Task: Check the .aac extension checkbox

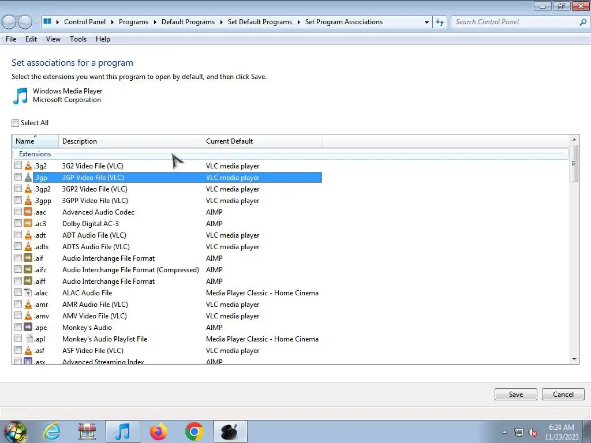Action: 18,212
